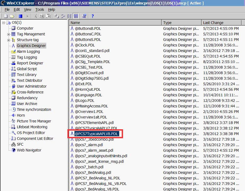The image size is (245, 191).
Task: Click the User Administrator people icon
Action: coord(13,86)
